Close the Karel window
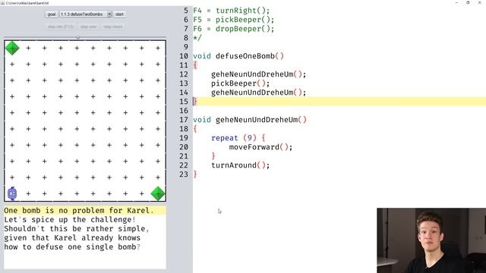This screenshot has height=273, width=486. (479, 2)
